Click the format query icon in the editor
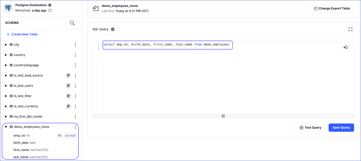The width and height of the screenshot is (361, 161). point(346,47)
